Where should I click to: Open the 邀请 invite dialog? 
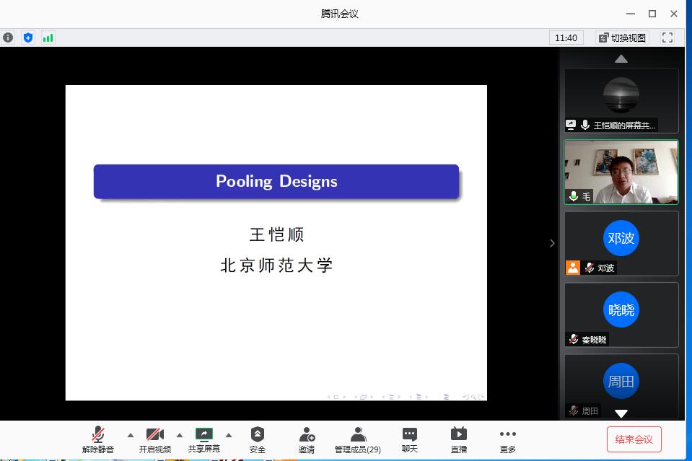point(307,439)
